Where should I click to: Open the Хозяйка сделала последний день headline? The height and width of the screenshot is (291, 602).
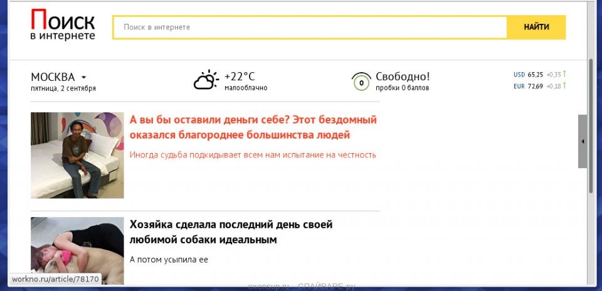click(231, 232)
